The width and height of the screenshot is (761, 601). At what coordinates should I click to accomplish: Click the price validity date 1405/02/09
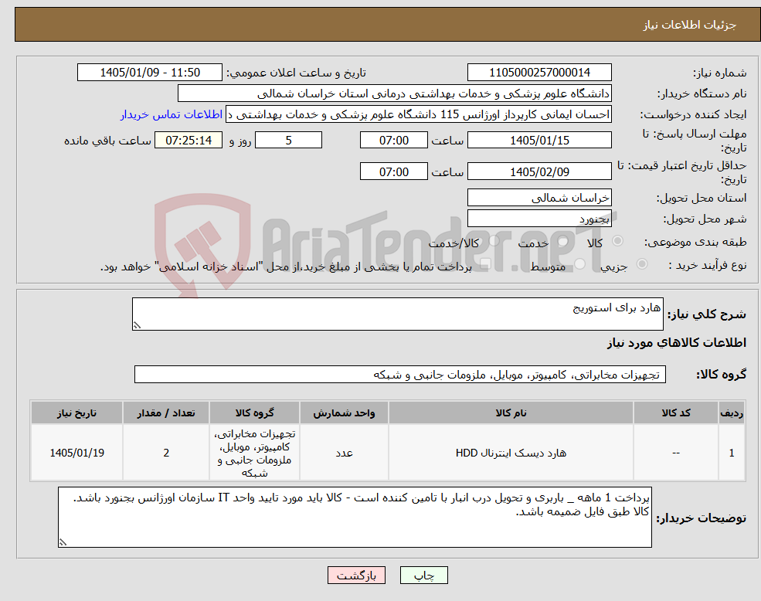[x=539, y=171]
